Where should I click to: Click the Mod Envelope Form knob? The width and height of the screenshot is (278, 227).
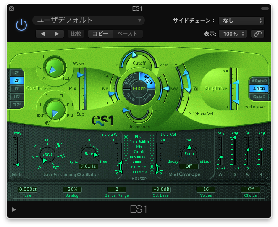pos(189,153)
